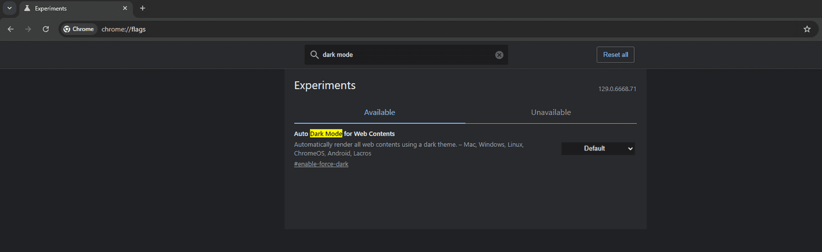Click the flask favicon on the Experiments tab
Viewport: 822px width, 252px height.
click(27, 9)
